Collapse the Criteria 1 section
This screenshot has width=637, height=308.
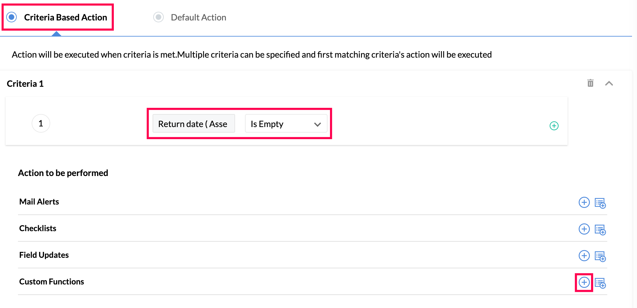point(609,83)
